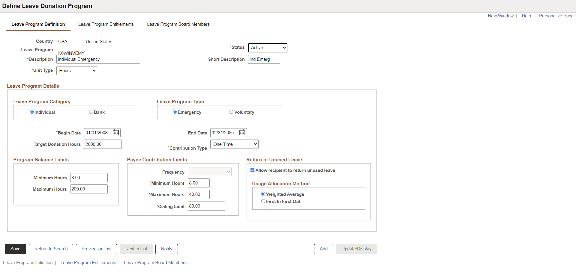The image size is (576, 274).
Task: Open the Begin Date calendar picker
Action: (115, 132)
